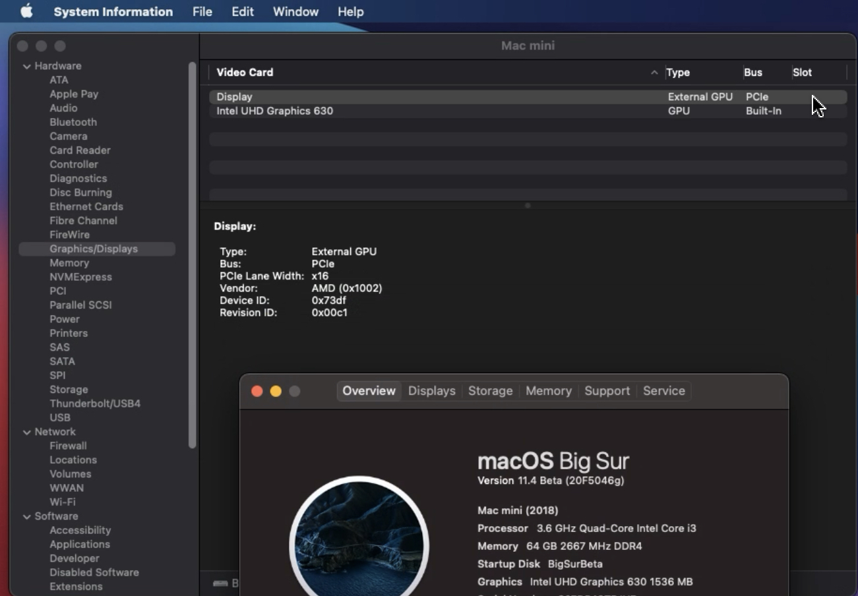Minimize the About This Mac window
The height and width of the screenshot is (596, 858).
(276, 391)
